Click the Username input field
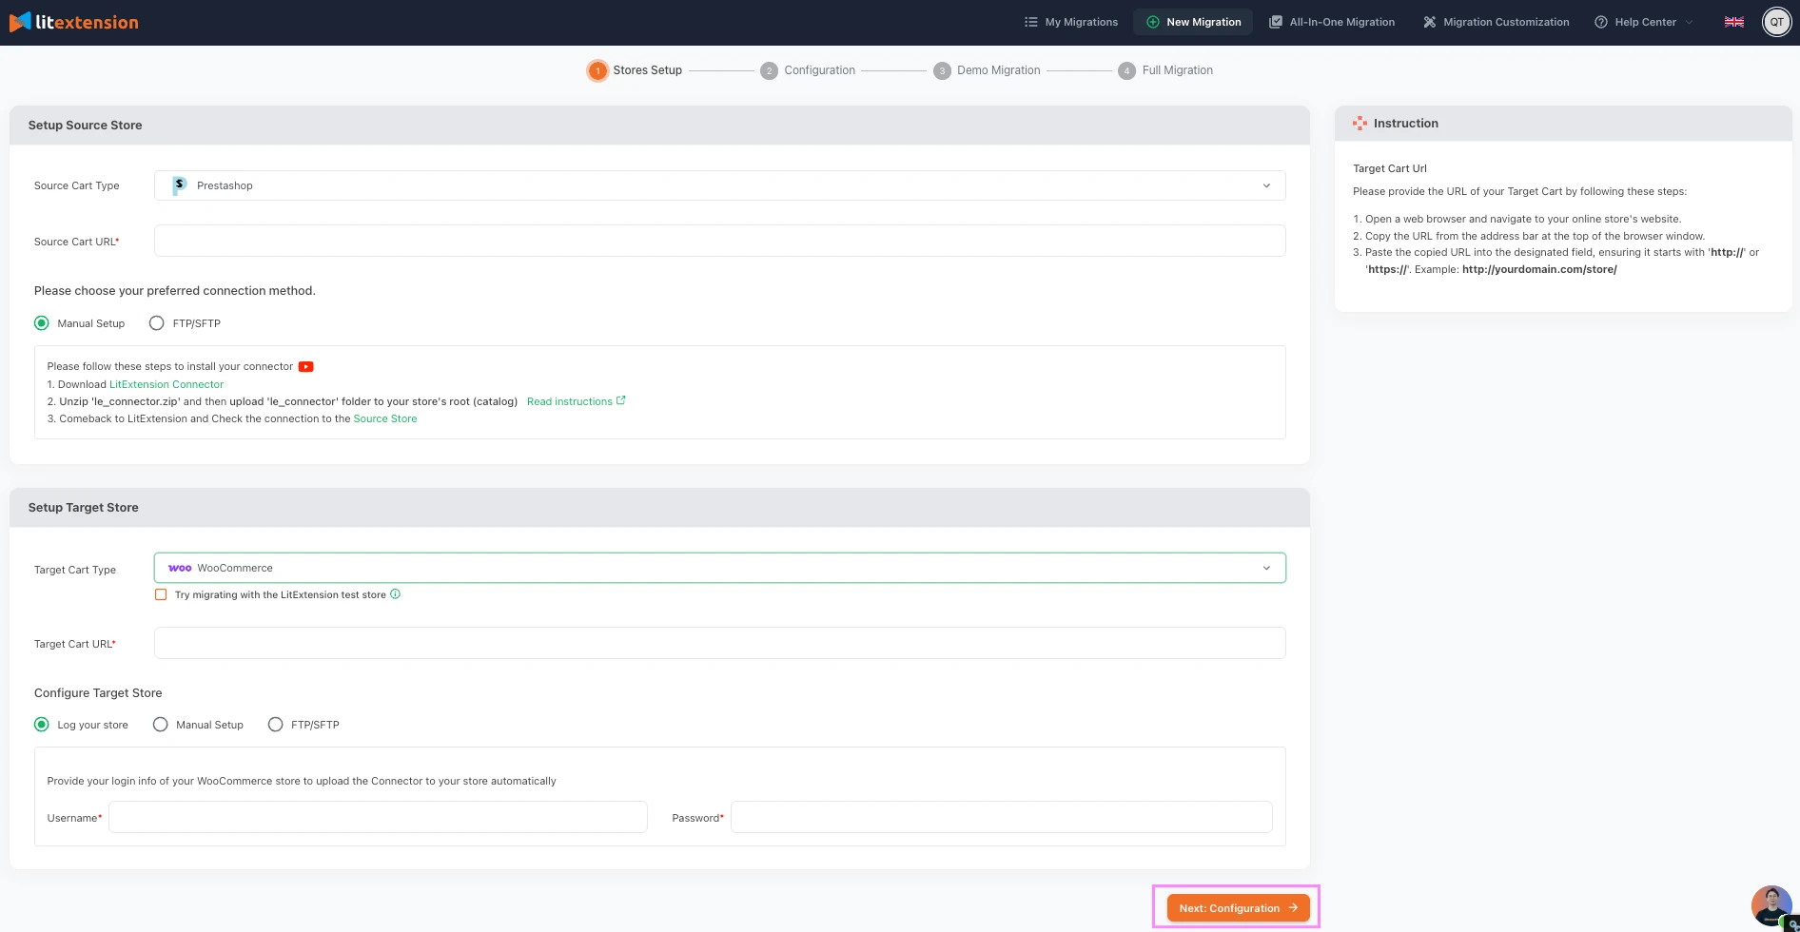Image resolution: width=1800 pixels, height=932 pixels. point(378,817)
